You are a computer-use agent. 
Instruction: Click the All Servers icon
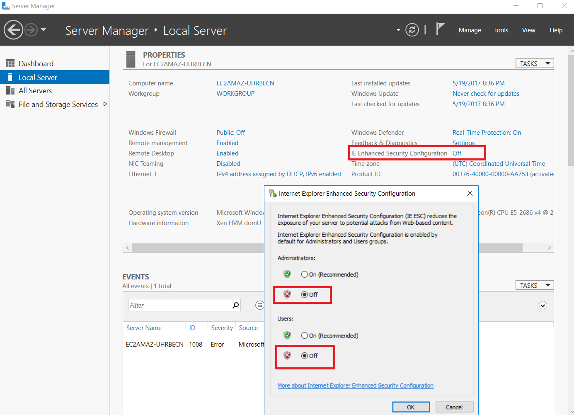pyautogui.click(x=10, y=90)
